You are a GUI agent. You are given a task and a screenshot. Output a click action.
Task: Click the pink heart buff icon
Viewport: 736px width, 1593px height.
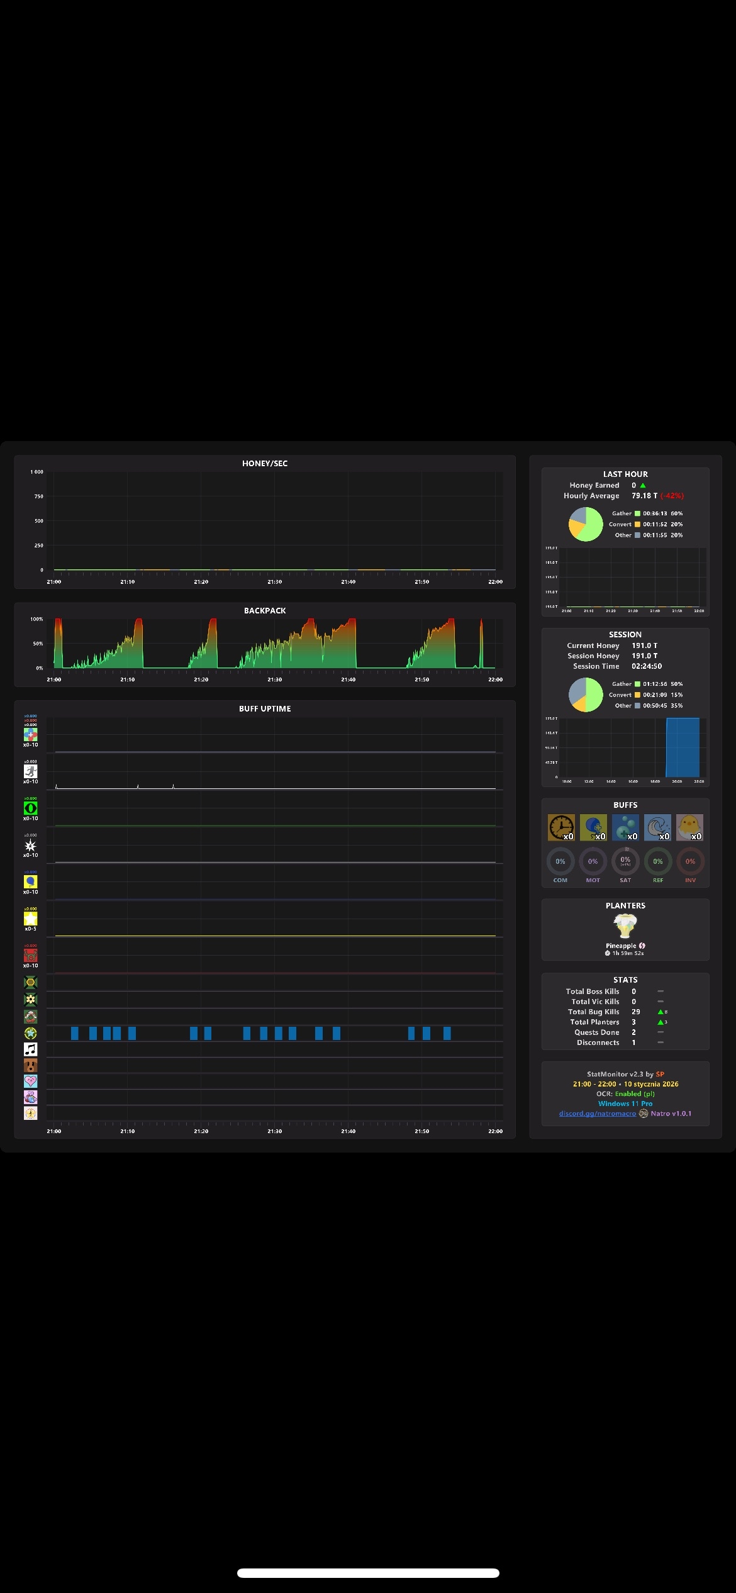click(x=30, y=1081)
